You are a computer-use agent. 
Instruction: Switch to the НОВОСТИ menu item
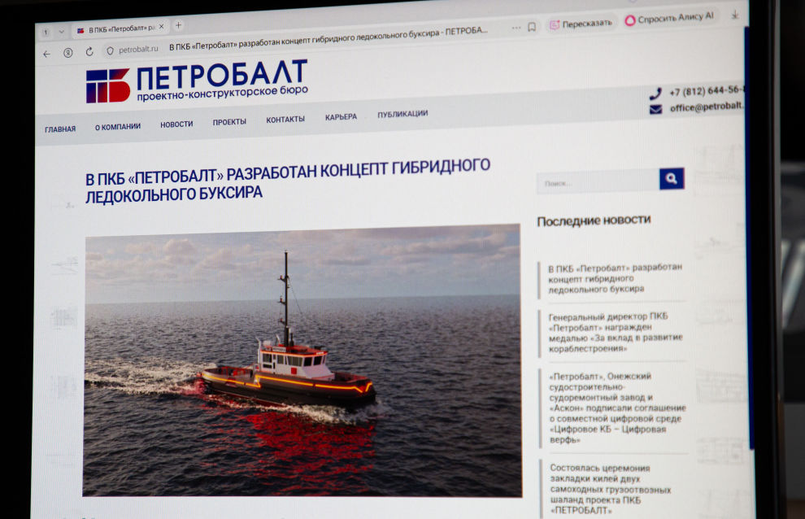tap(176, 123)
